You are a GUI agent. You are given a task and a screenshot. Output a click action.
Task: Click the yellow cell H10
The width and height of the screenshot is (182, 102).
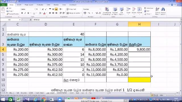(139, 80)
